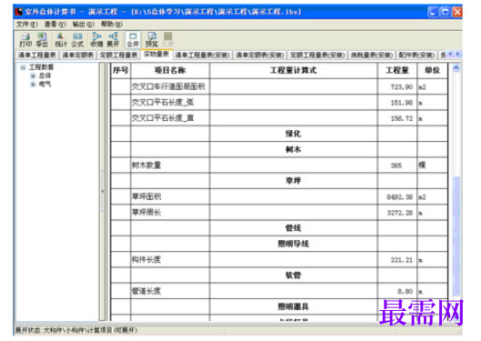
Task: Click the 预览 preview toolbar icon
Action: coord(152,40)
